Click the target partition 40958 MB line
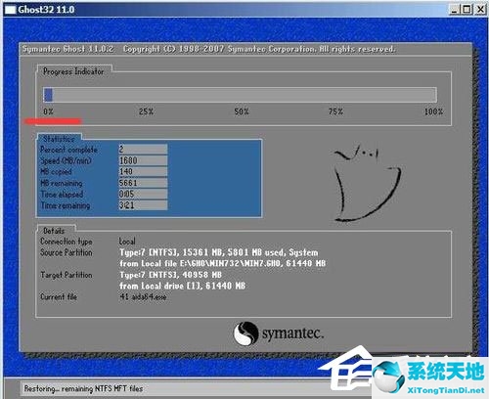 tap(170, 275)
